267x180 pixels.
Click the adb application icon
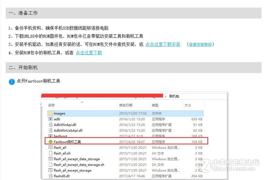click(x=51, y=119)
